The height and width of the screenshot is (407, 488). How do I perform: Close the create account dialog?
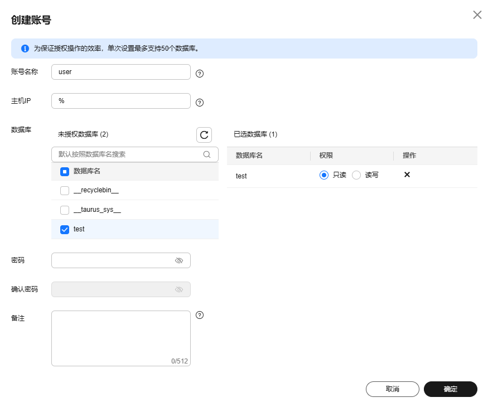[477, 15]
